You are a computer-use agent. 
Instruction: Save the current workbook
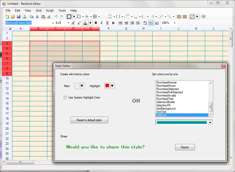coord(18,16)
